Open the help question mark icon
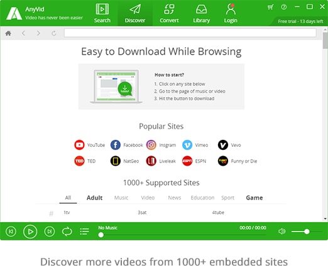Screen dimensions: 328x266 (x=284, y=7)
